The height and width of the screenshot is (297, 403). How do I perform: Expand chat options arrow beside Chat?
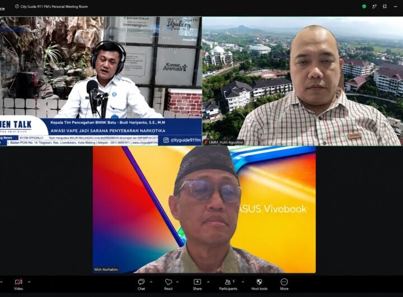pos(151,282)
